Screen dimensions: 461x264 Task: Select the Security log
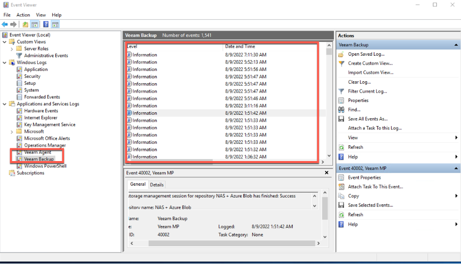pyautogui.click(x=32, y=76)
